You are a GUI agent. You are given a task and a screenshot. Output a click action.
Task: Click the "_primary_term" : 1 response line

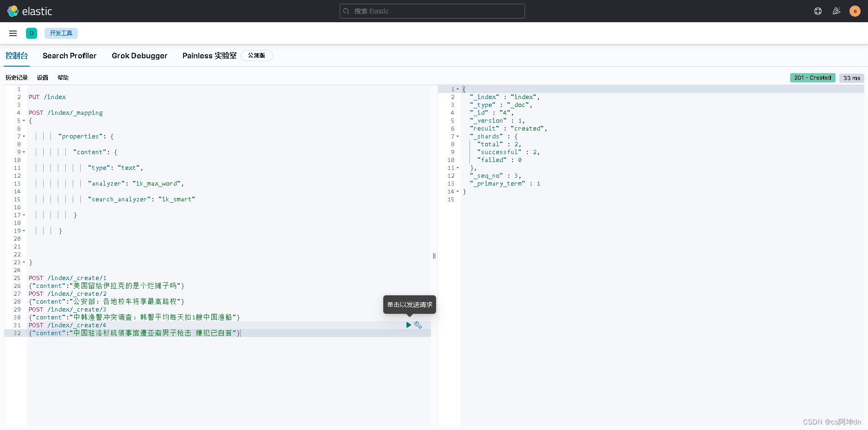(x=505, y=184)
